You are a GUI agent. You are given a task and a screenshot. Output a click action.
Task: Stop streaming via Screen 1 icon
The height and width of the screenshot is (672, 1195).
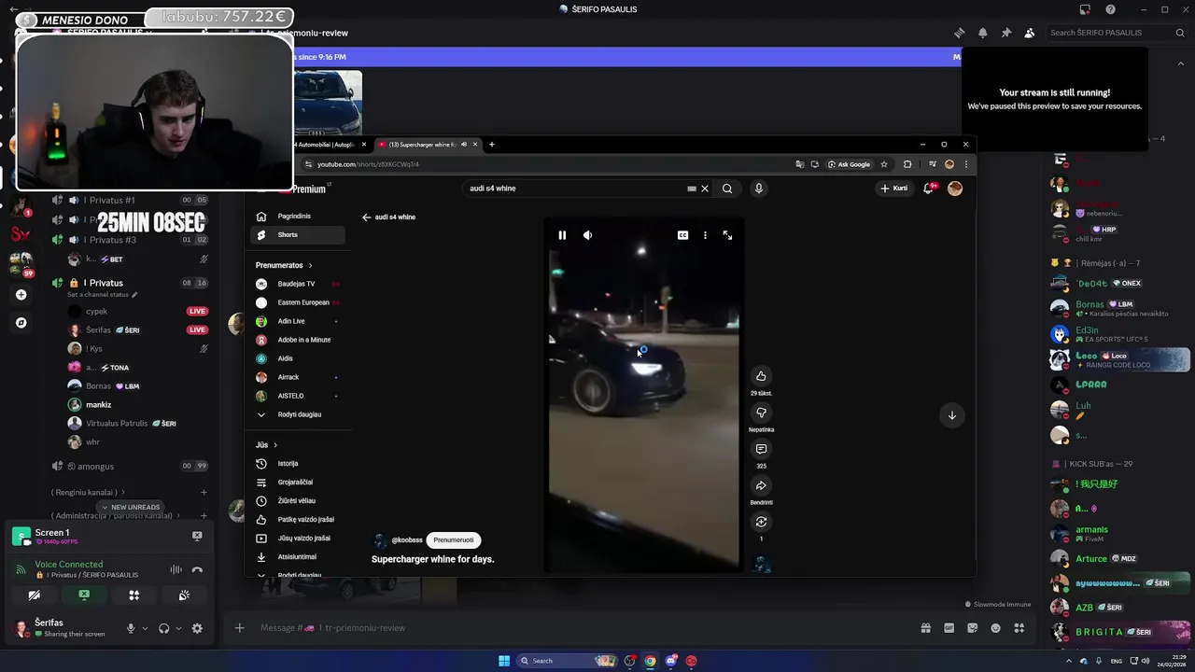pos(197,536)
